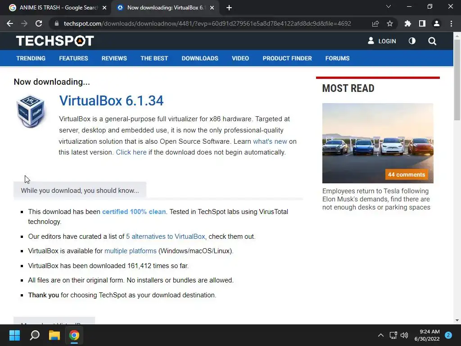
Task: Click the scrollbar down arrow
Action: (x=457, y=320)
